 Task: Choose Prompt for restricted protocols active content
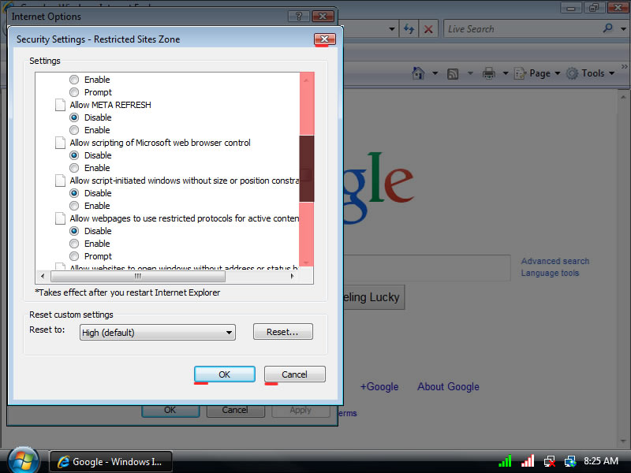pyautogui.click(x=74, y=256)
